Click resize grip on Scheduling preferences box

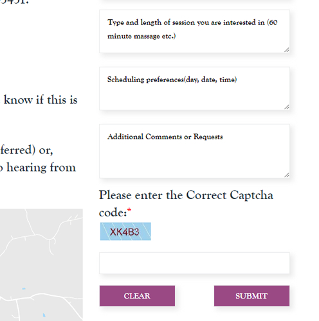click(x=287, y=107)
